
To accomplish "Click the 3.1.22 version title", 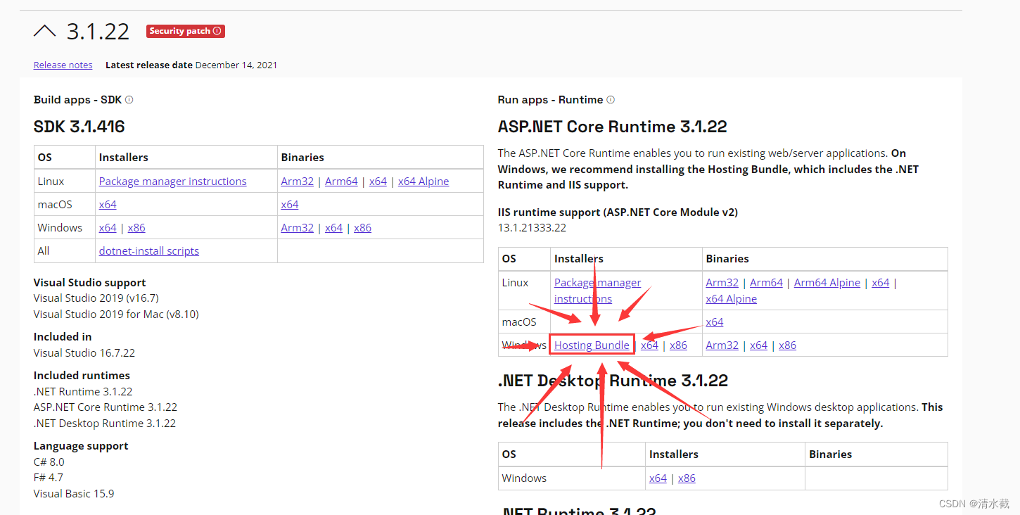I will pyautogui.click(x=98, y=32).
